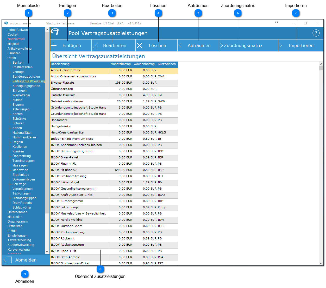
Task: Click the right chevron icon beside Zuordnungsmatrix
Action: pos(222,45)
